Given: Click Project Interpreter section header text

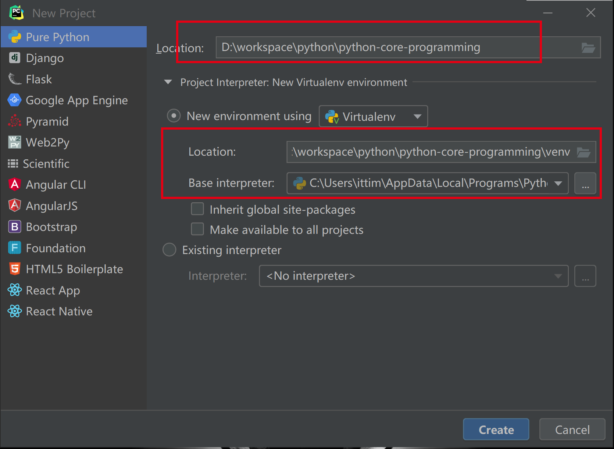Looking at the screenshot, I should 293,82.
